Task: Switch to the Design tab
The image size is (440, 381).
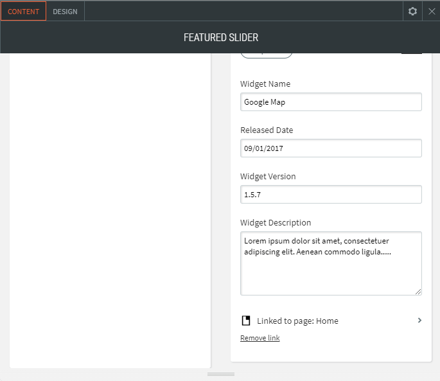Action: coord(65,11)
